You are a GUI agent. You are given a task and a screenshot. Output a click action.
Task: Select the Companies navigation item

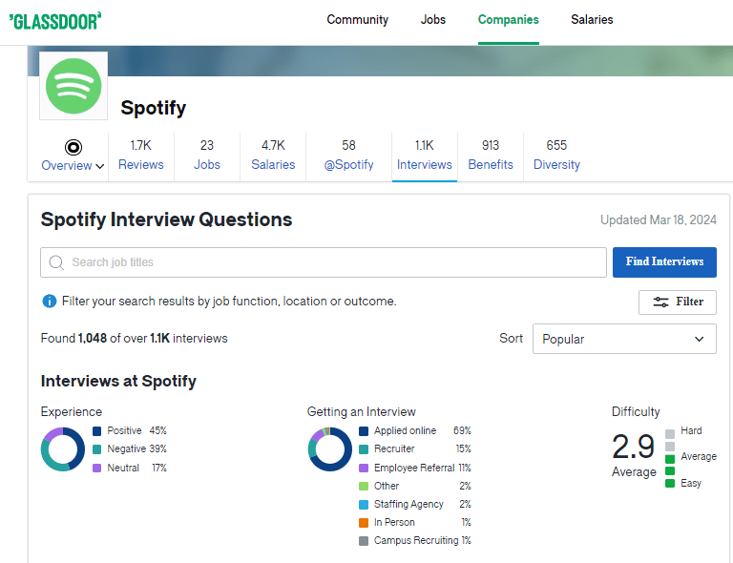[x=508, y=20]
